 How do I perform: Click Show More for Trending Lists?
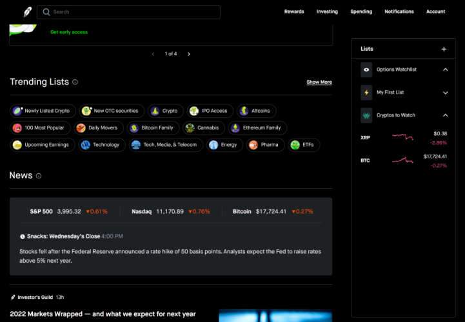[x=319, y=82]
